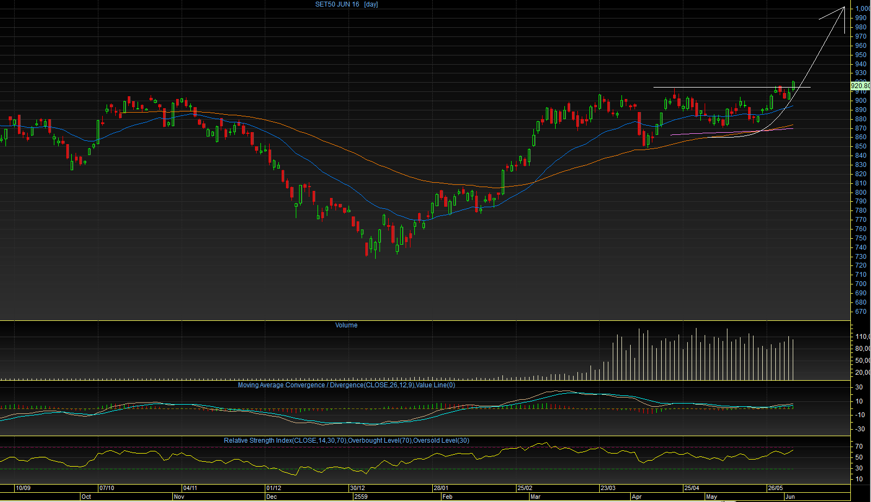Viewport: 871px width, 502px height.
Task: Click the 25/02 date label
Action: [525, 488]
